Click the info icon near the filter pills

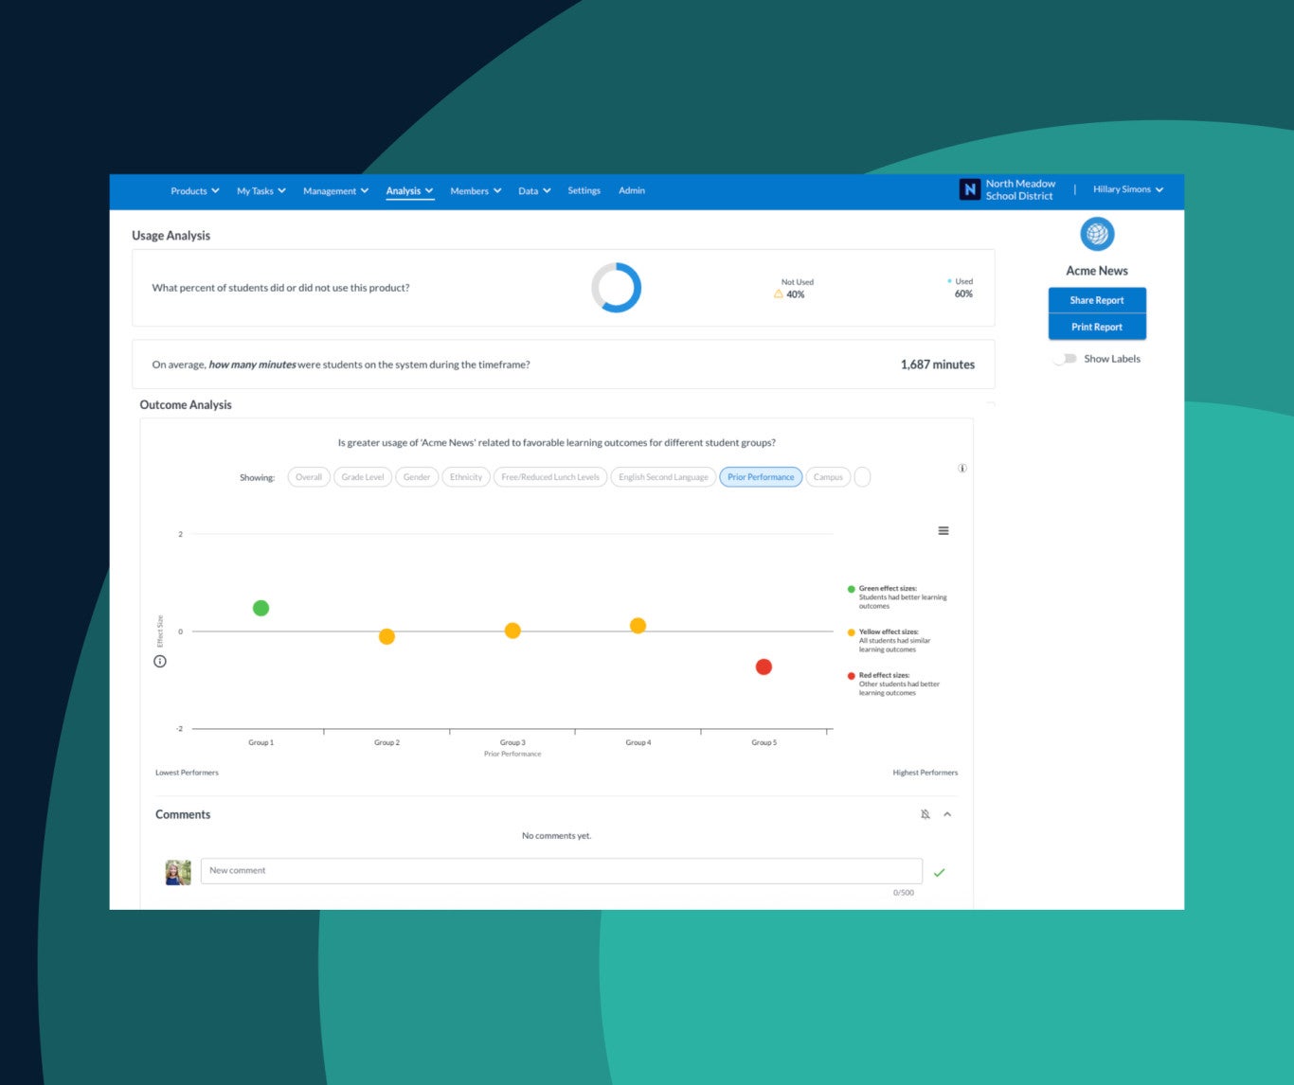pyautogui.click(x=962, y=468)
